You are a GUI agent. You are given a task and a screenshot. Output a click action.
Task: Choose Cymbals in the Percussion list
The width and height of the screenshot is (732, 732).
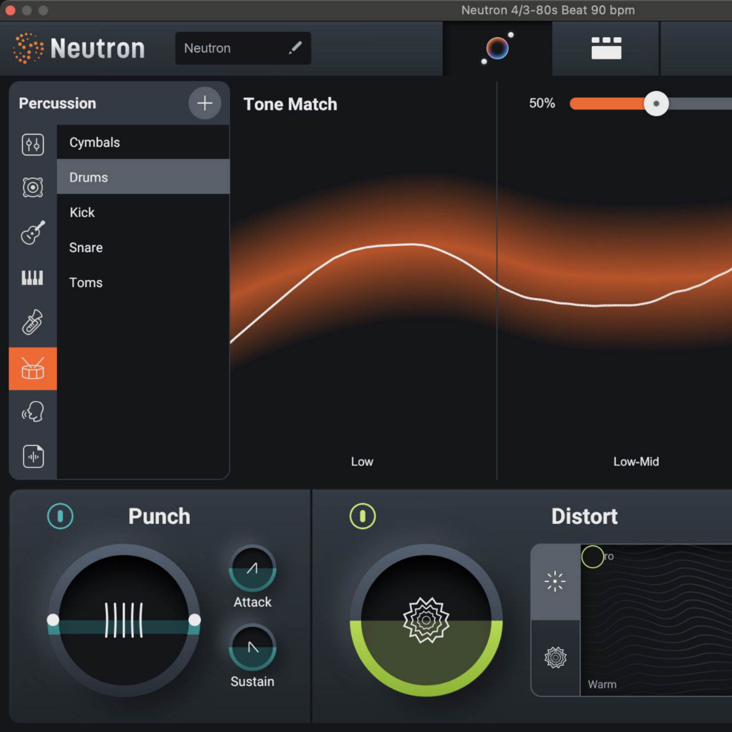click(x=143, y=142)
